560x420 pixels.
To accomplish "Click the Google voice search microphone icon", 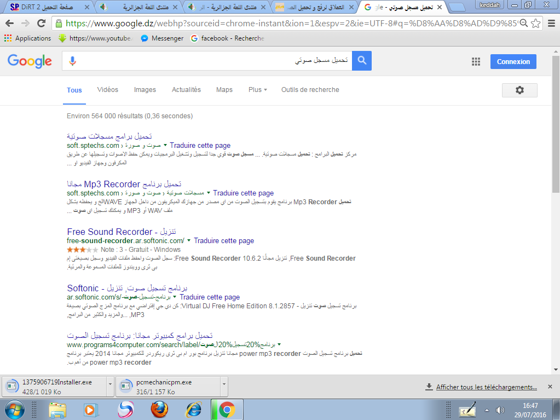I will tap(72, 61).
